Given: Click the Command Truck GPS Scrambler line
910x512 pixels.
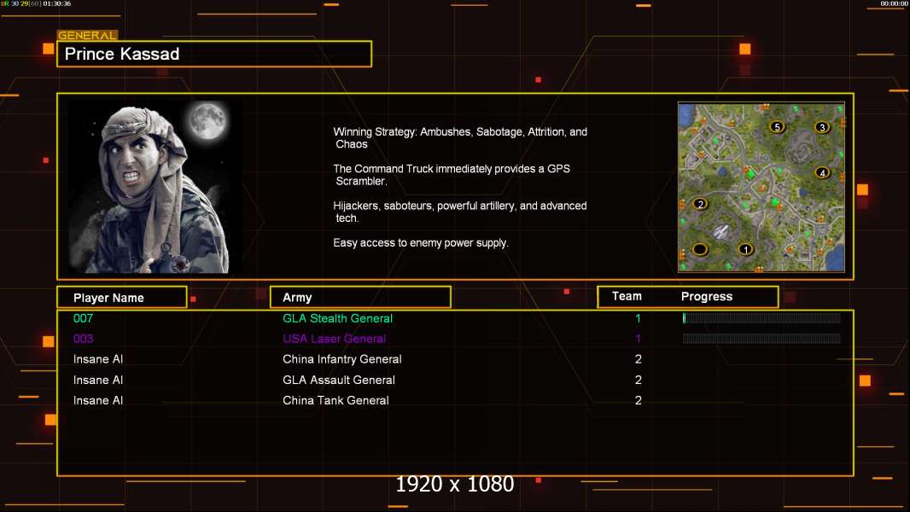Looking at the screenshot, I should pos(452,175).
